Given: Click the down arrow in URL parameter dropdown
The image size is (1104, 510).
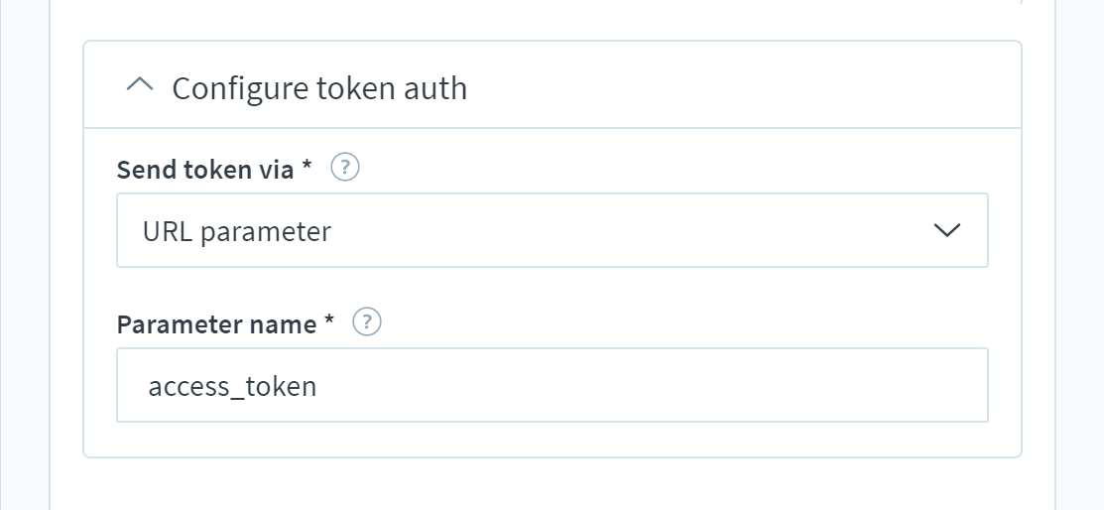Looking at the screenshot, I should tap(946, 230).
